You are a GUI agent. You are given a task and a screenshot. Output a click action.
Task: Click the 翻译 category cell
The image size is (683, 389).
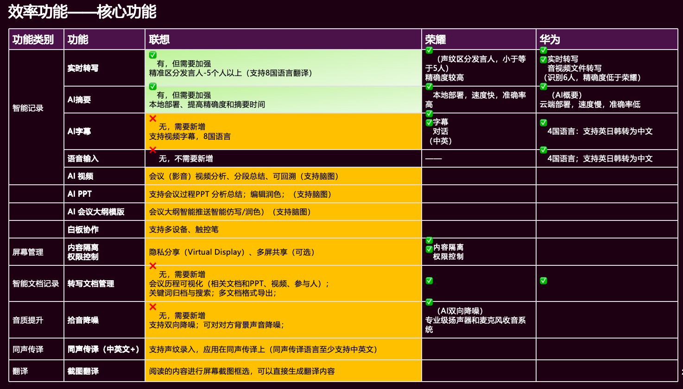[x=36, y=371]
